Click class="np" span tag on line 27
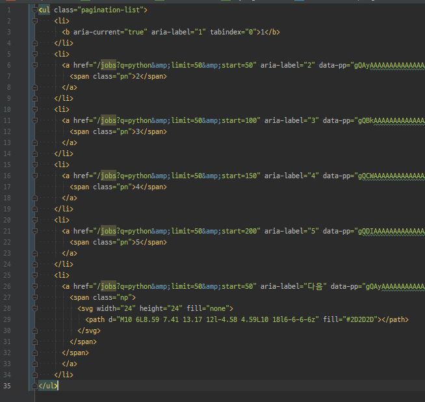This screenshot has width=425, height=402. point(103,297)
